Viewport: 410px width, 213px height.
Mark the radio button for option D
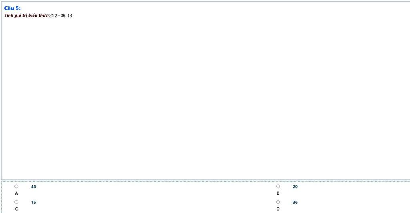(278, 202)
